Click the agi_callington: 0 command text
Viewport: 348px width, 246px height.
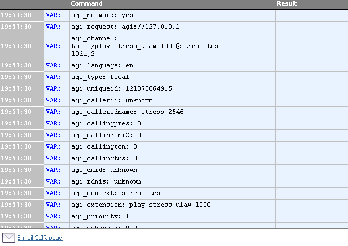(104, 146)
